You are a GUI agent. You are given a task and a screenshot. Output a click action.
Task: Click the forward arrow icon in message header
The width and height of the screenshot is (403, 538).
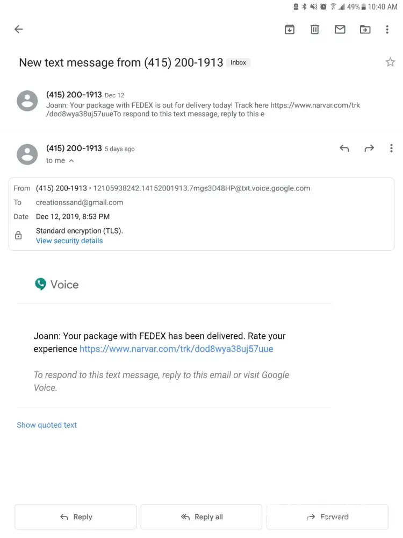(x=369, y=148)
